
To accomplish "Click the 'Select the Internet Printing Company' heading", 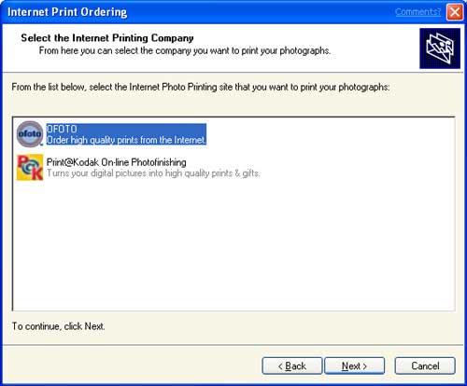I will [x=107, y=38].
